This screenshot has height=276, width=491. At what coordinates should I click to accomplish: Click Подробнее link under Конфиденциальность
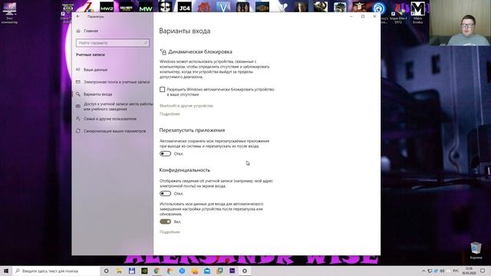coord(170,232)
